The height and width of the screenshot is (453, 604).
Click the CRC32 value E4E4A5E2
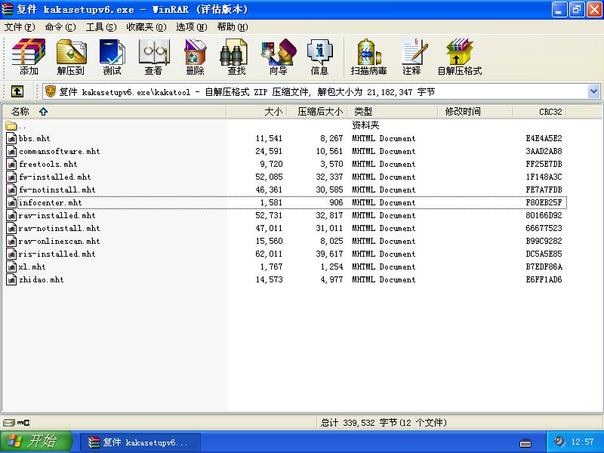pos(544,138)
